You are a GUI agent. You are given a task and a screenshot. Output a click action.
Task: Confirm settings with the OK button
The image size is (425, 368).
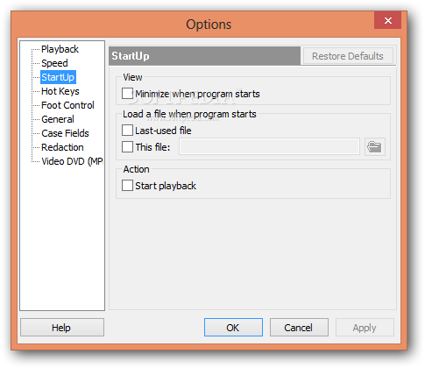(233, 328)
